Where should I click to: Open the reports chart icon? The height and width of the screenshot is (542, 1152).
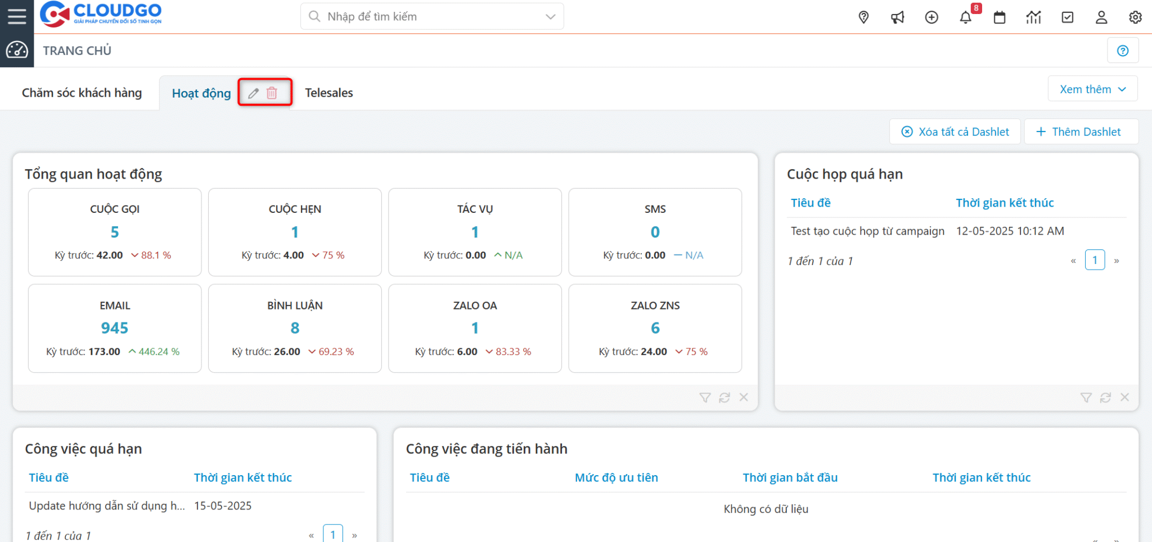tap(1033, 17)
